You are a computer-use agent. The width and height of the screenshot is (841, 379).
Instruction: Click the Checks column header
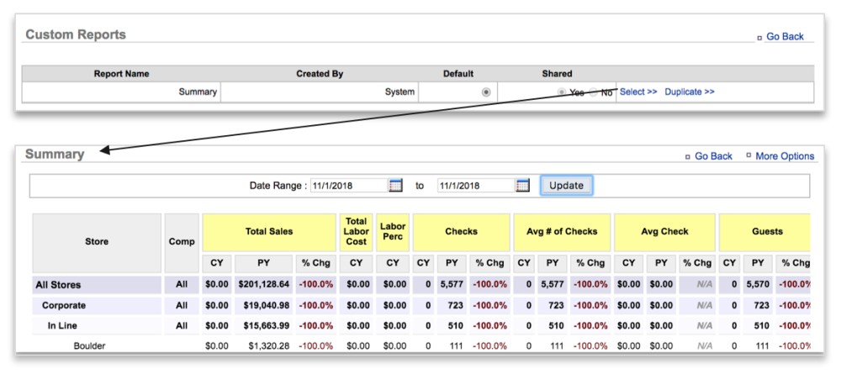tap(461, 231)
